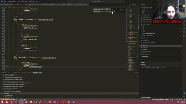Open Task View on taskbar
The image size is (186, 104).
12,102
